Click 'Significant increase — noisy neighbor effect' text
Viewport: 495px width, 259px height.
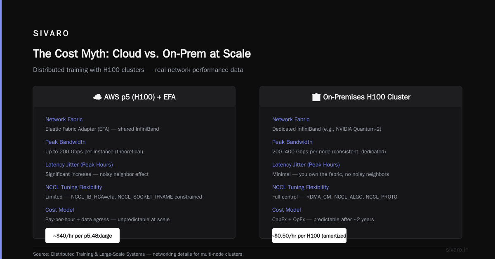(97, 174)
